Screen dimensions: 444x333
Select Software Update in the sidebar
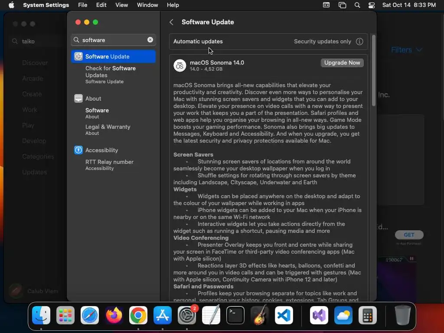[113, 56]
